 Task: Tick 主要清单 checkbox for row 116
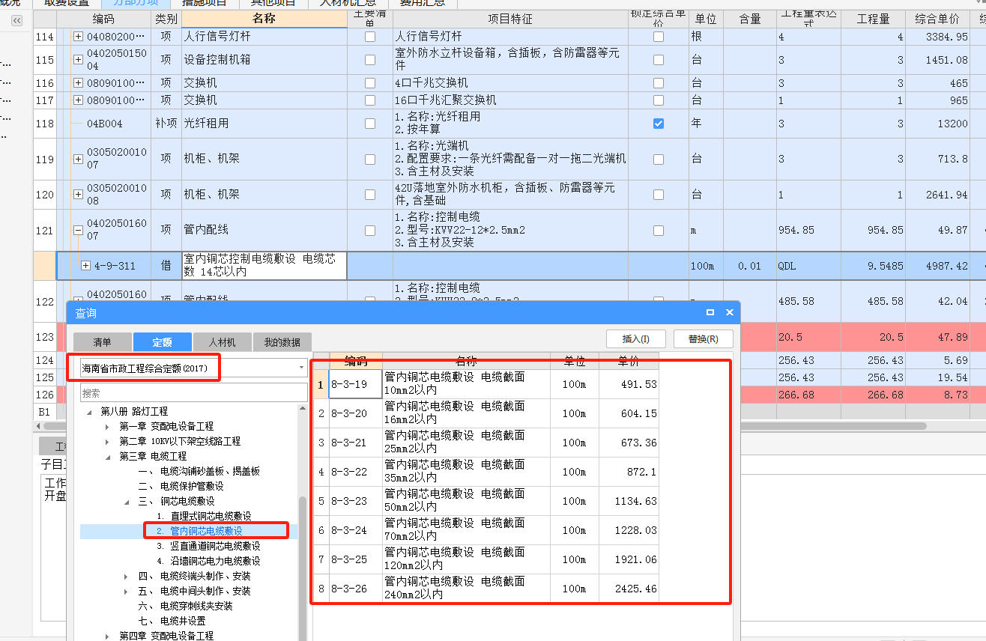click(x=370, y=83)
